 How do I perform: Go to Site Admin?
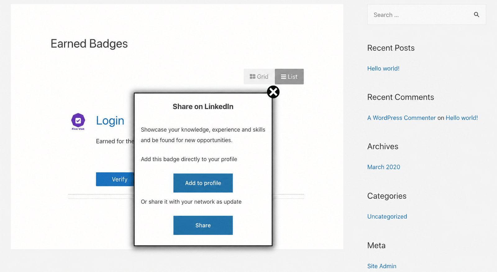click(382, 266)
